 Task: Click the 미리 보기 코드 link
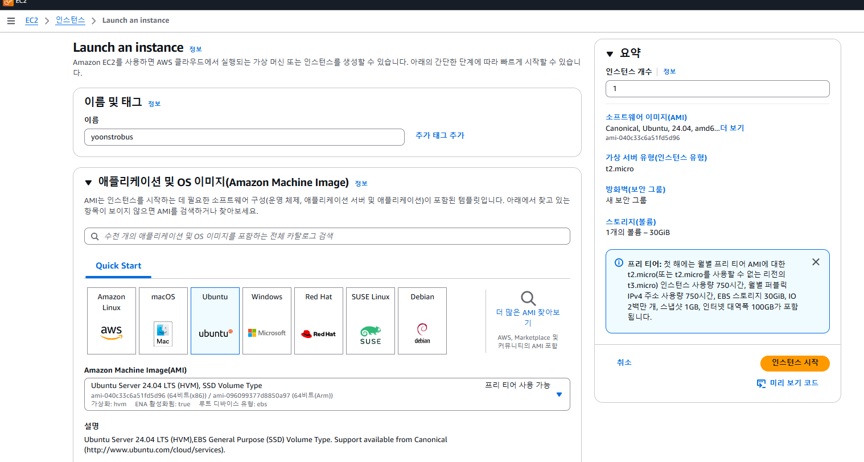click(788, 383)
